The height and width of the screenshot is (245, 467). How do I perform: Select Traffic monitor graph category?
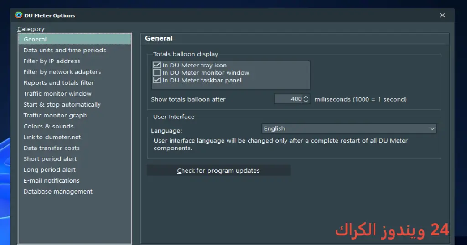pos(75,115)
